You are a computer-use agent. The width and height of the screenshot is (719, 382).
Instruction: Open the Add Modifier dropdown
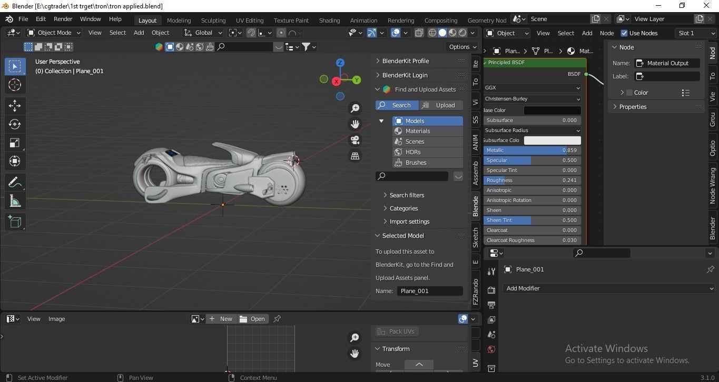(609, 288)
